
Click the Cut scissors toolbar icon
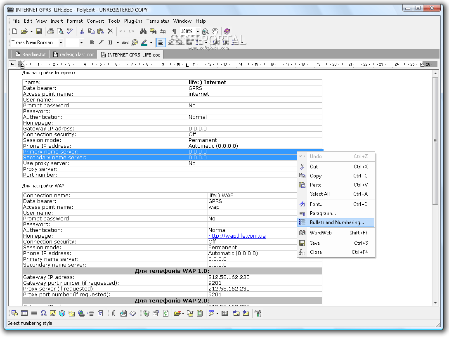pos(82,31)
